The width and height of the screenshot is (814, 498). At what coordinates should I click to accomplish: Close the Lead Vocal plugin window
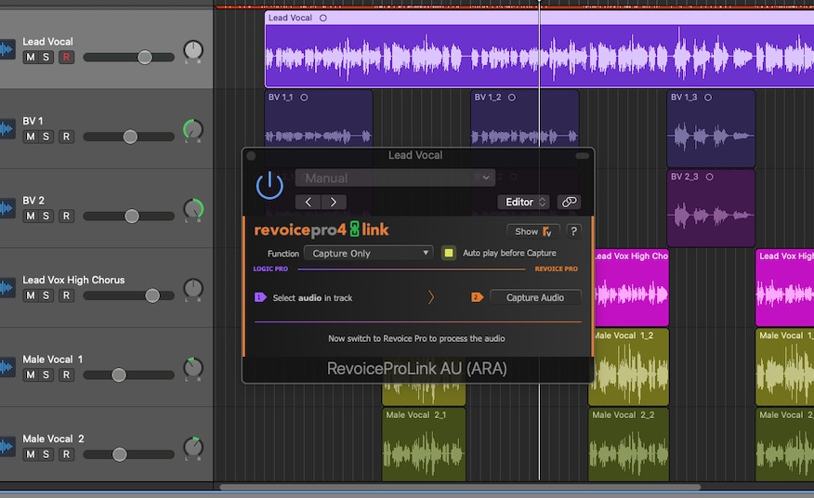(x=251, y=156)
